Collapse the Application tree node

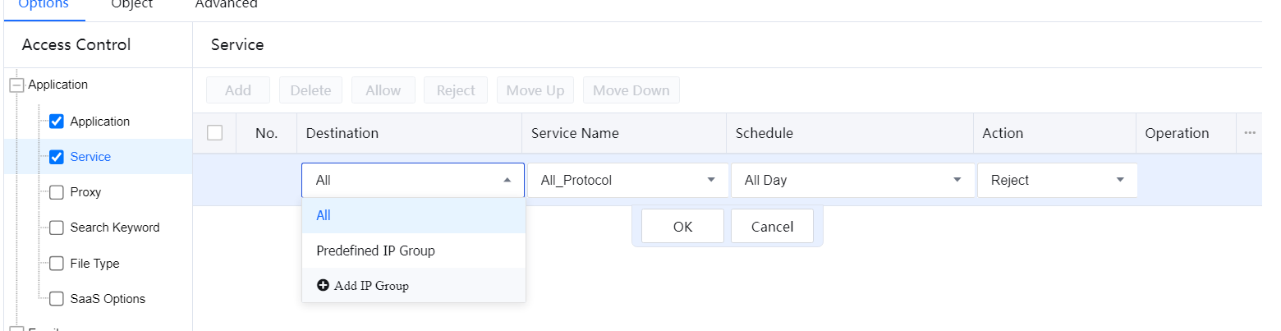pos(16,85)
